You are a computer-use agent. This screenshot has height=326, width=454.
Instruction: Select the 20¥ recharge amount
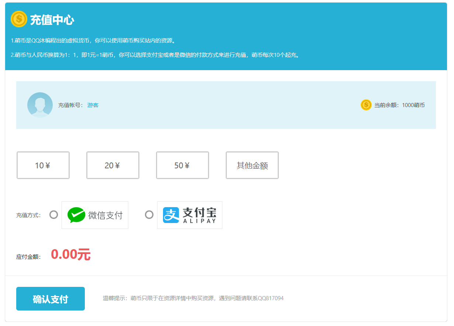point(112,165)
